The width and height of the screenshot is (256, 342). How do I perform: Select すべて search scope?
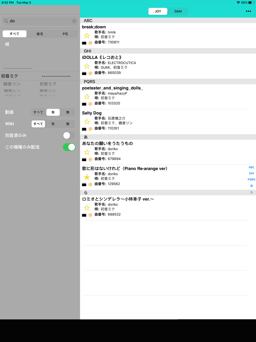[x=15, y=34]
